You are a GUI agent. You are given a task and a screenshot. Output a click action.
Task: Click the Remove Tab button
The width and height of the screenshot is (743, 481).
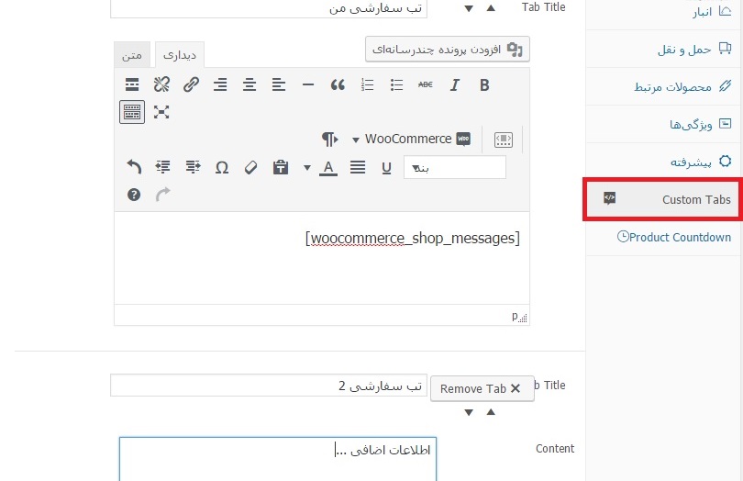tap(482, 388)
